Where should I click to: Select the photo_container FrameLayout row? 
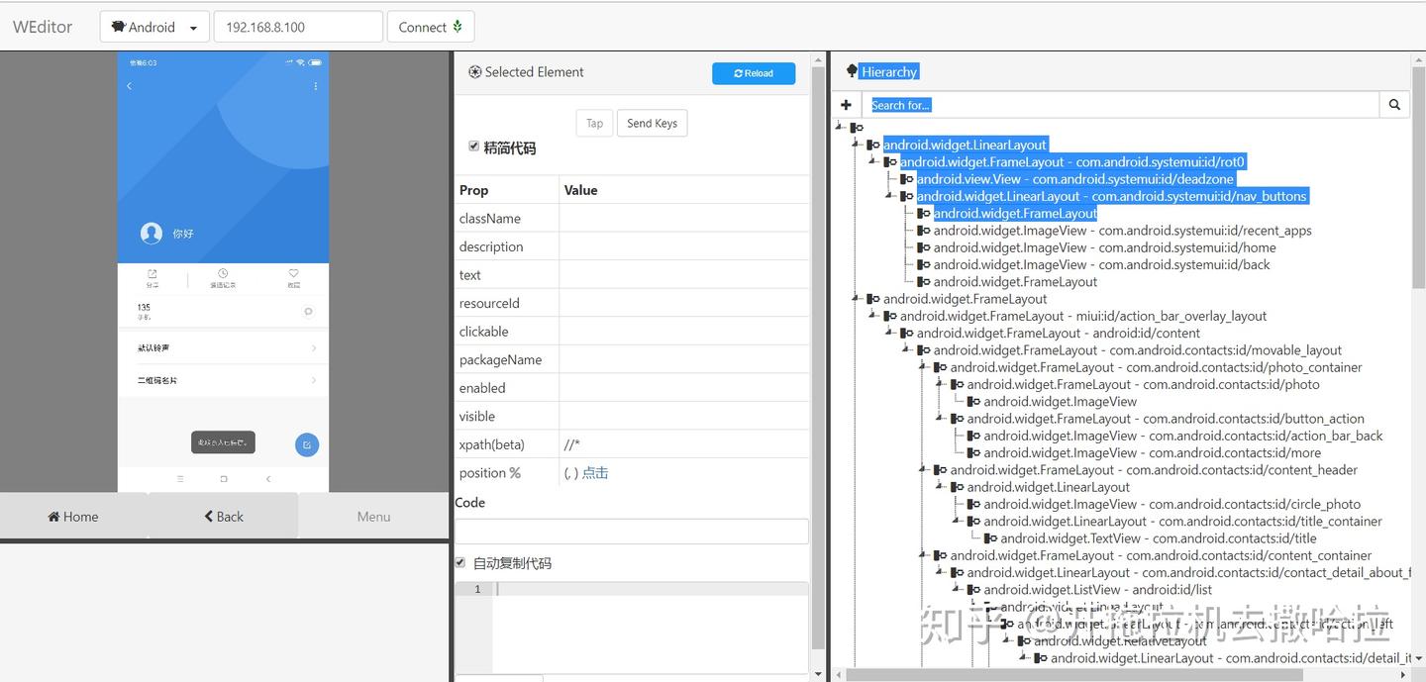(1156, 367)
